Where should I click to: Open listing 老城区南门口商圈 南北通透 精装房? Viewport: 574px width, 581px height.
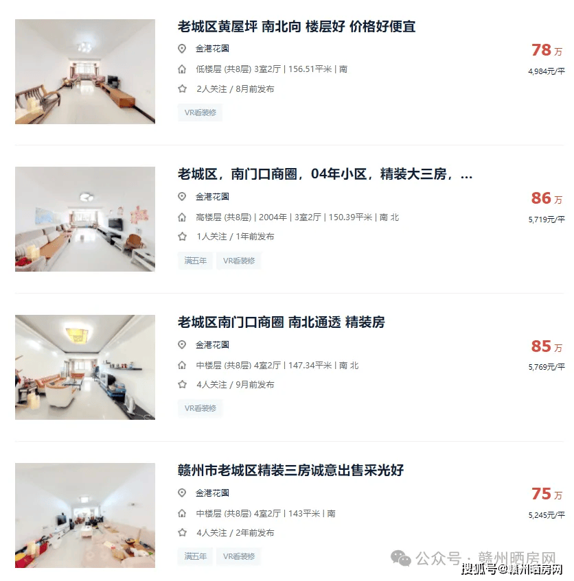pos(281,322)
